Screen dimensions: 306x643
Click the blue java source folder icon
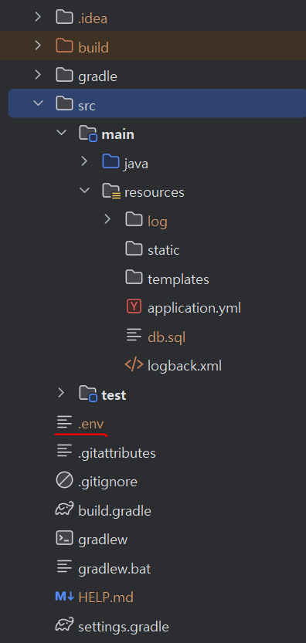point(110,161)
